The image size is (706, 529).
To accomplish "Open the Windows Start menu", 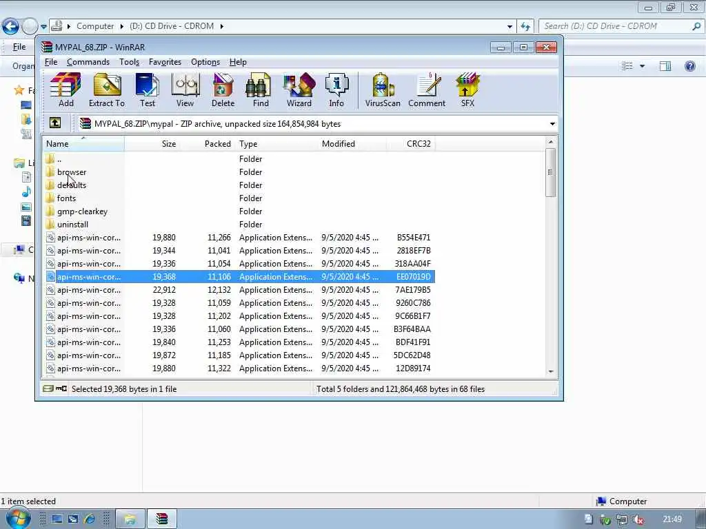I will tap(18, 519).
